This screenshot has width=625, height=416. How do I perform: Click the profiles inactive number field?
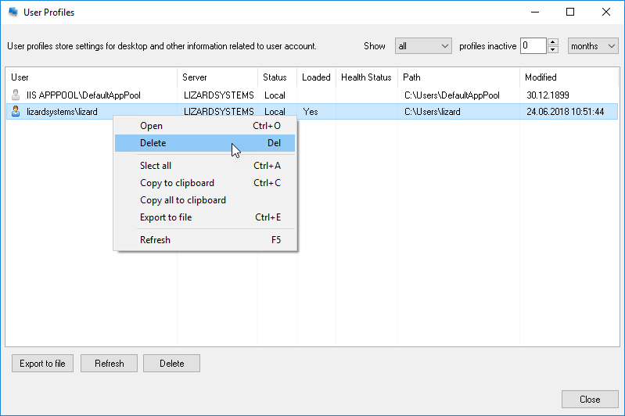point(533,46)
